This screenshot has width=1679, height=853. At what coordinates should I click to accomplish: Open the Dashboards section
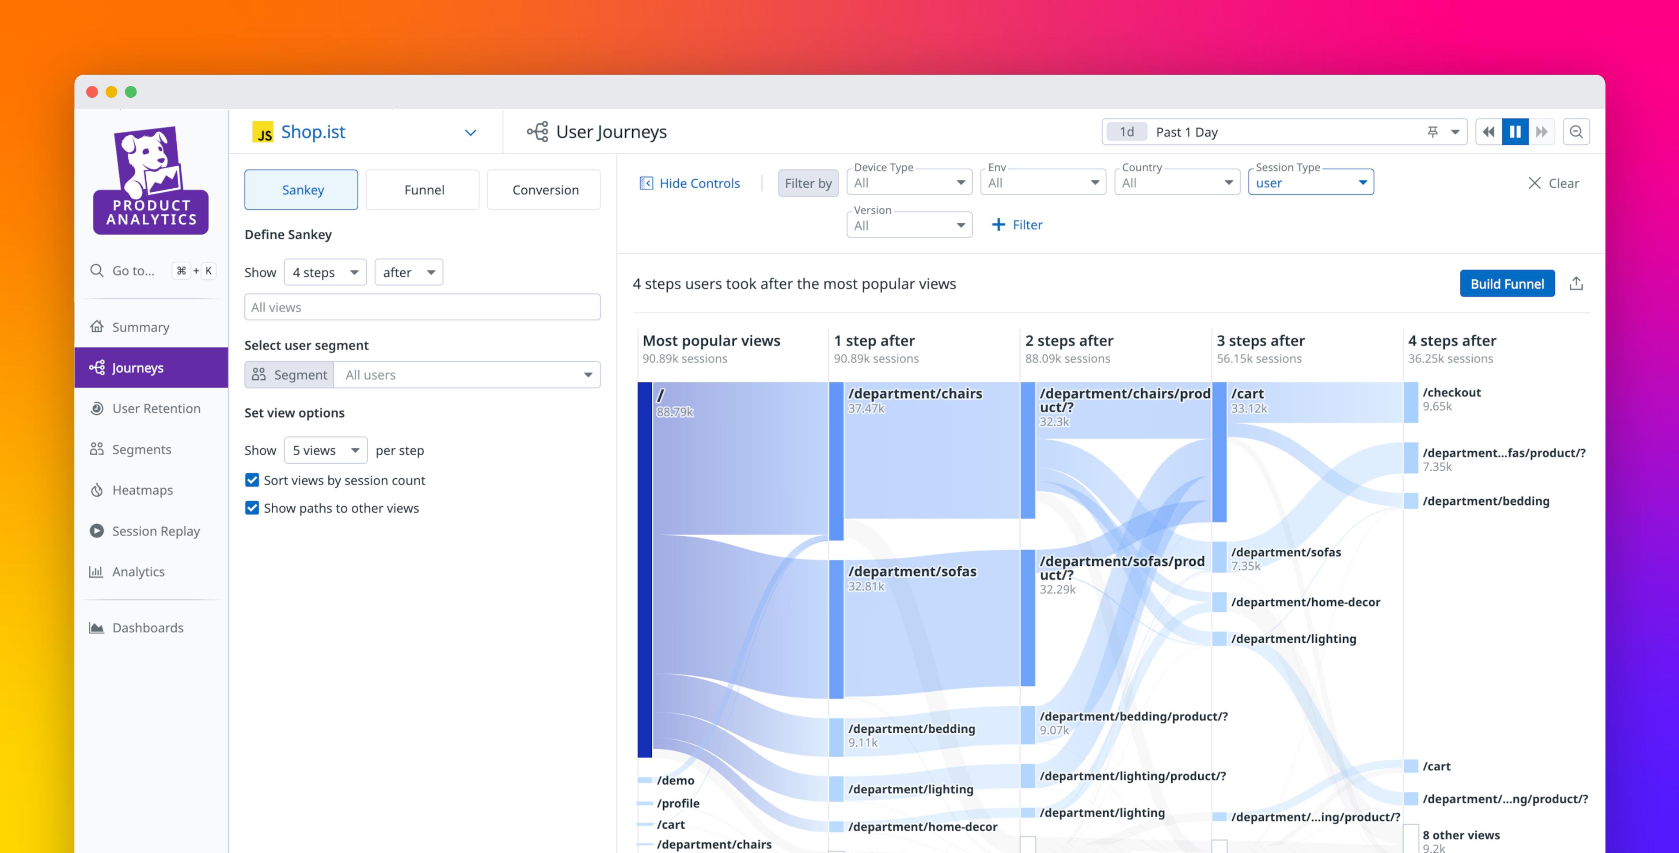[148, 627]
